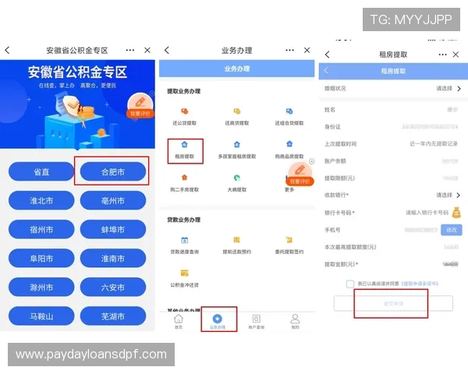
Task: Click the 修改 phone number button
Action: click(x=452, y=230)
